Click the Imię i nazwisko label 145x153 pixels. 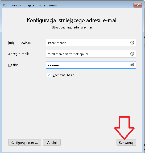click(20, 43)
